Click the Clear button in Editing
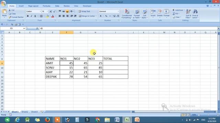 click(x=177, y=17)
